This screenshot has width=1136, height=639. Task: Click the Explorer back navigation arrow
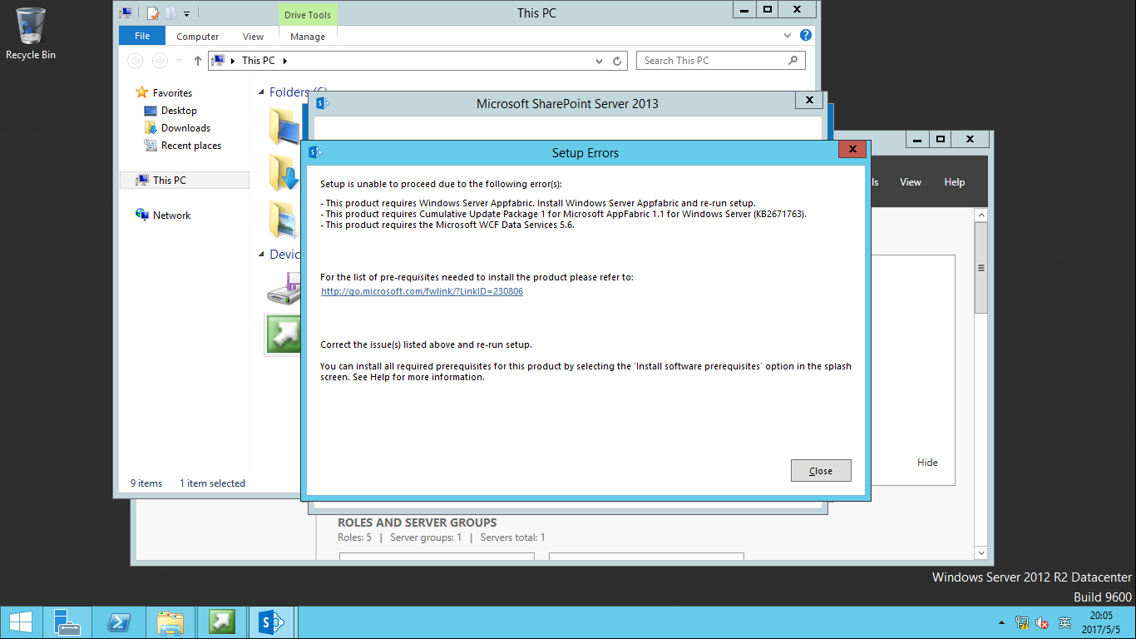tap(136, 61)
